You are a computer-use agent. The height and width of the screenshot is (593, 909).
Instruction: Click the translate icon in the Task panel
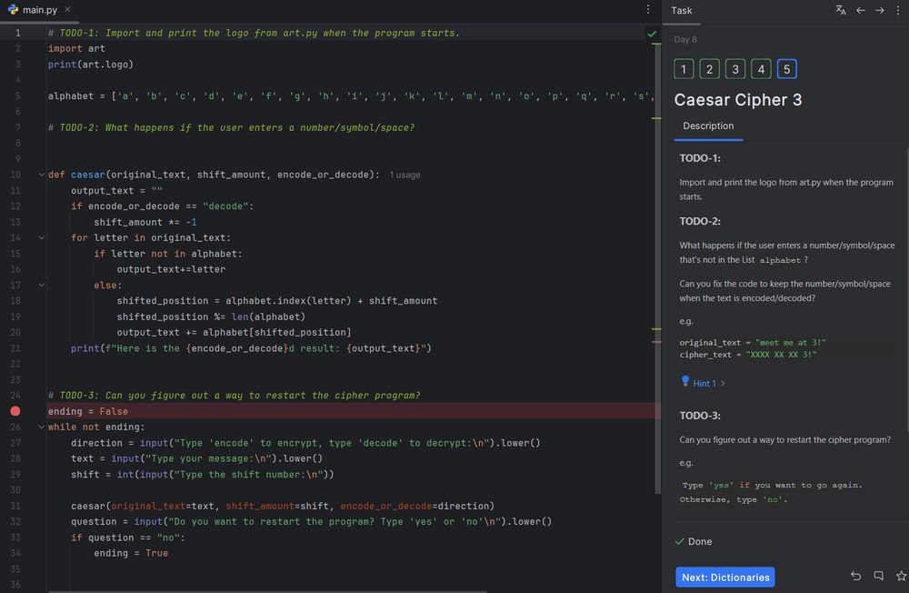841,10
